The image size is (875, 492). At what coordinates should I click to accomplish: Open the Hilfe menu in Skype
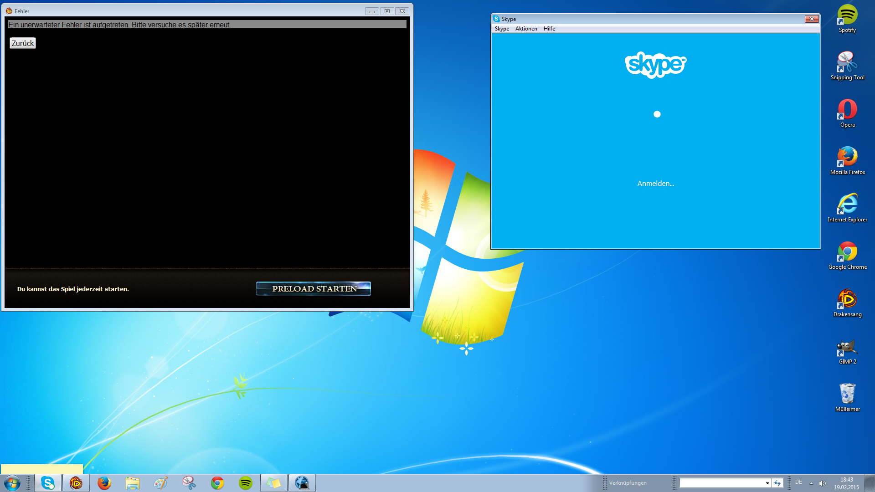[x=549, y=29]
